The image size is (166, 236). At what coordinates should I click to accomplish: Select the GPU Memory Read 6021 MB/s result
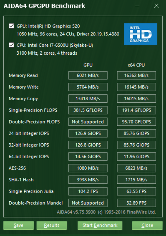[x=88, y=75]
